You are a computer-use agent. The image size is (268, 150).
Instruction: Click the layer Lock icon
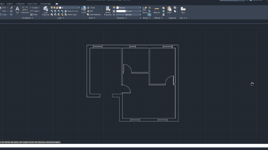point(62,11)
